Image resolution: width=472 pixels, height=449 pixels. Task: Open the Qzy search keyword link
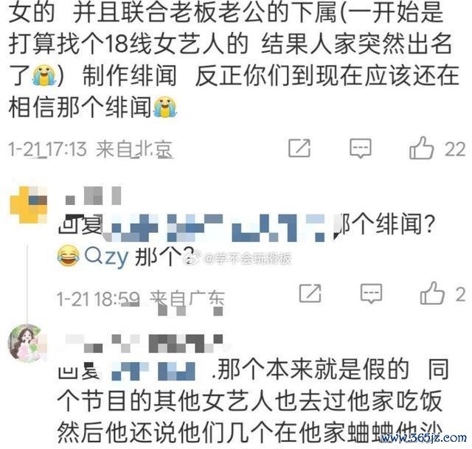[106, 257]
